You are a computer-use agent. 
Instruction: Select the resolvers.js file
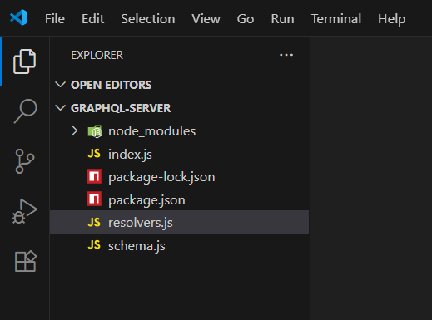point(179,222)
